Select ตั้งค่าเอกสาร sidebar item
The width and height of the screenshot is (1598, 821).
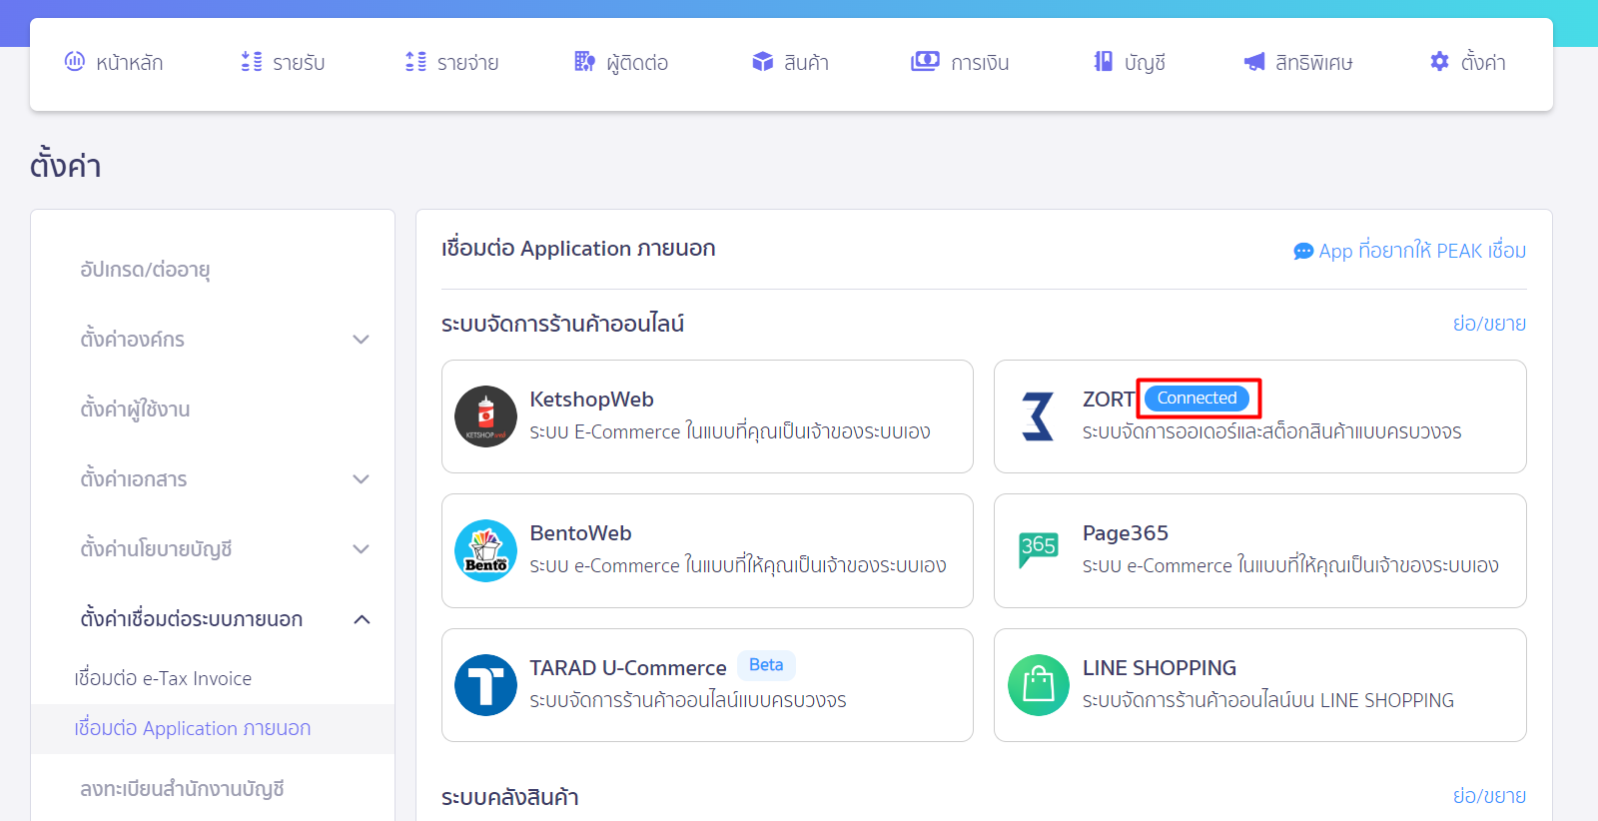(134, 479)
